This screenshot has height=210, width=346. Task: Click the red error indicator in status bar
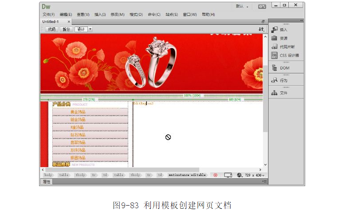pos(216,175)
